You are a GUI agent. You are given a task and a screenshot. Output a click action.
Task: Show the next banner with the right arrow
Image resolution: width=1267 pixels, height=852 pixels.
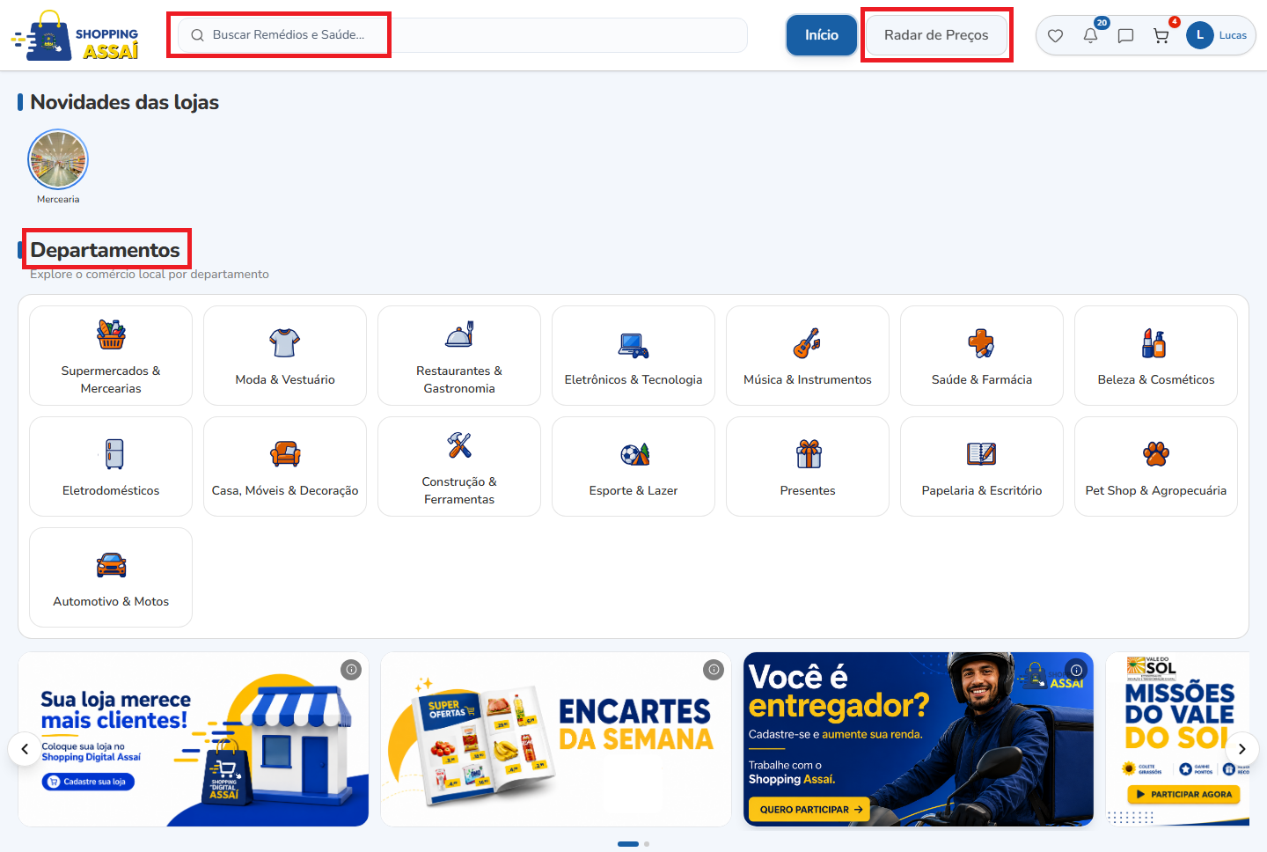[1242, 750]
